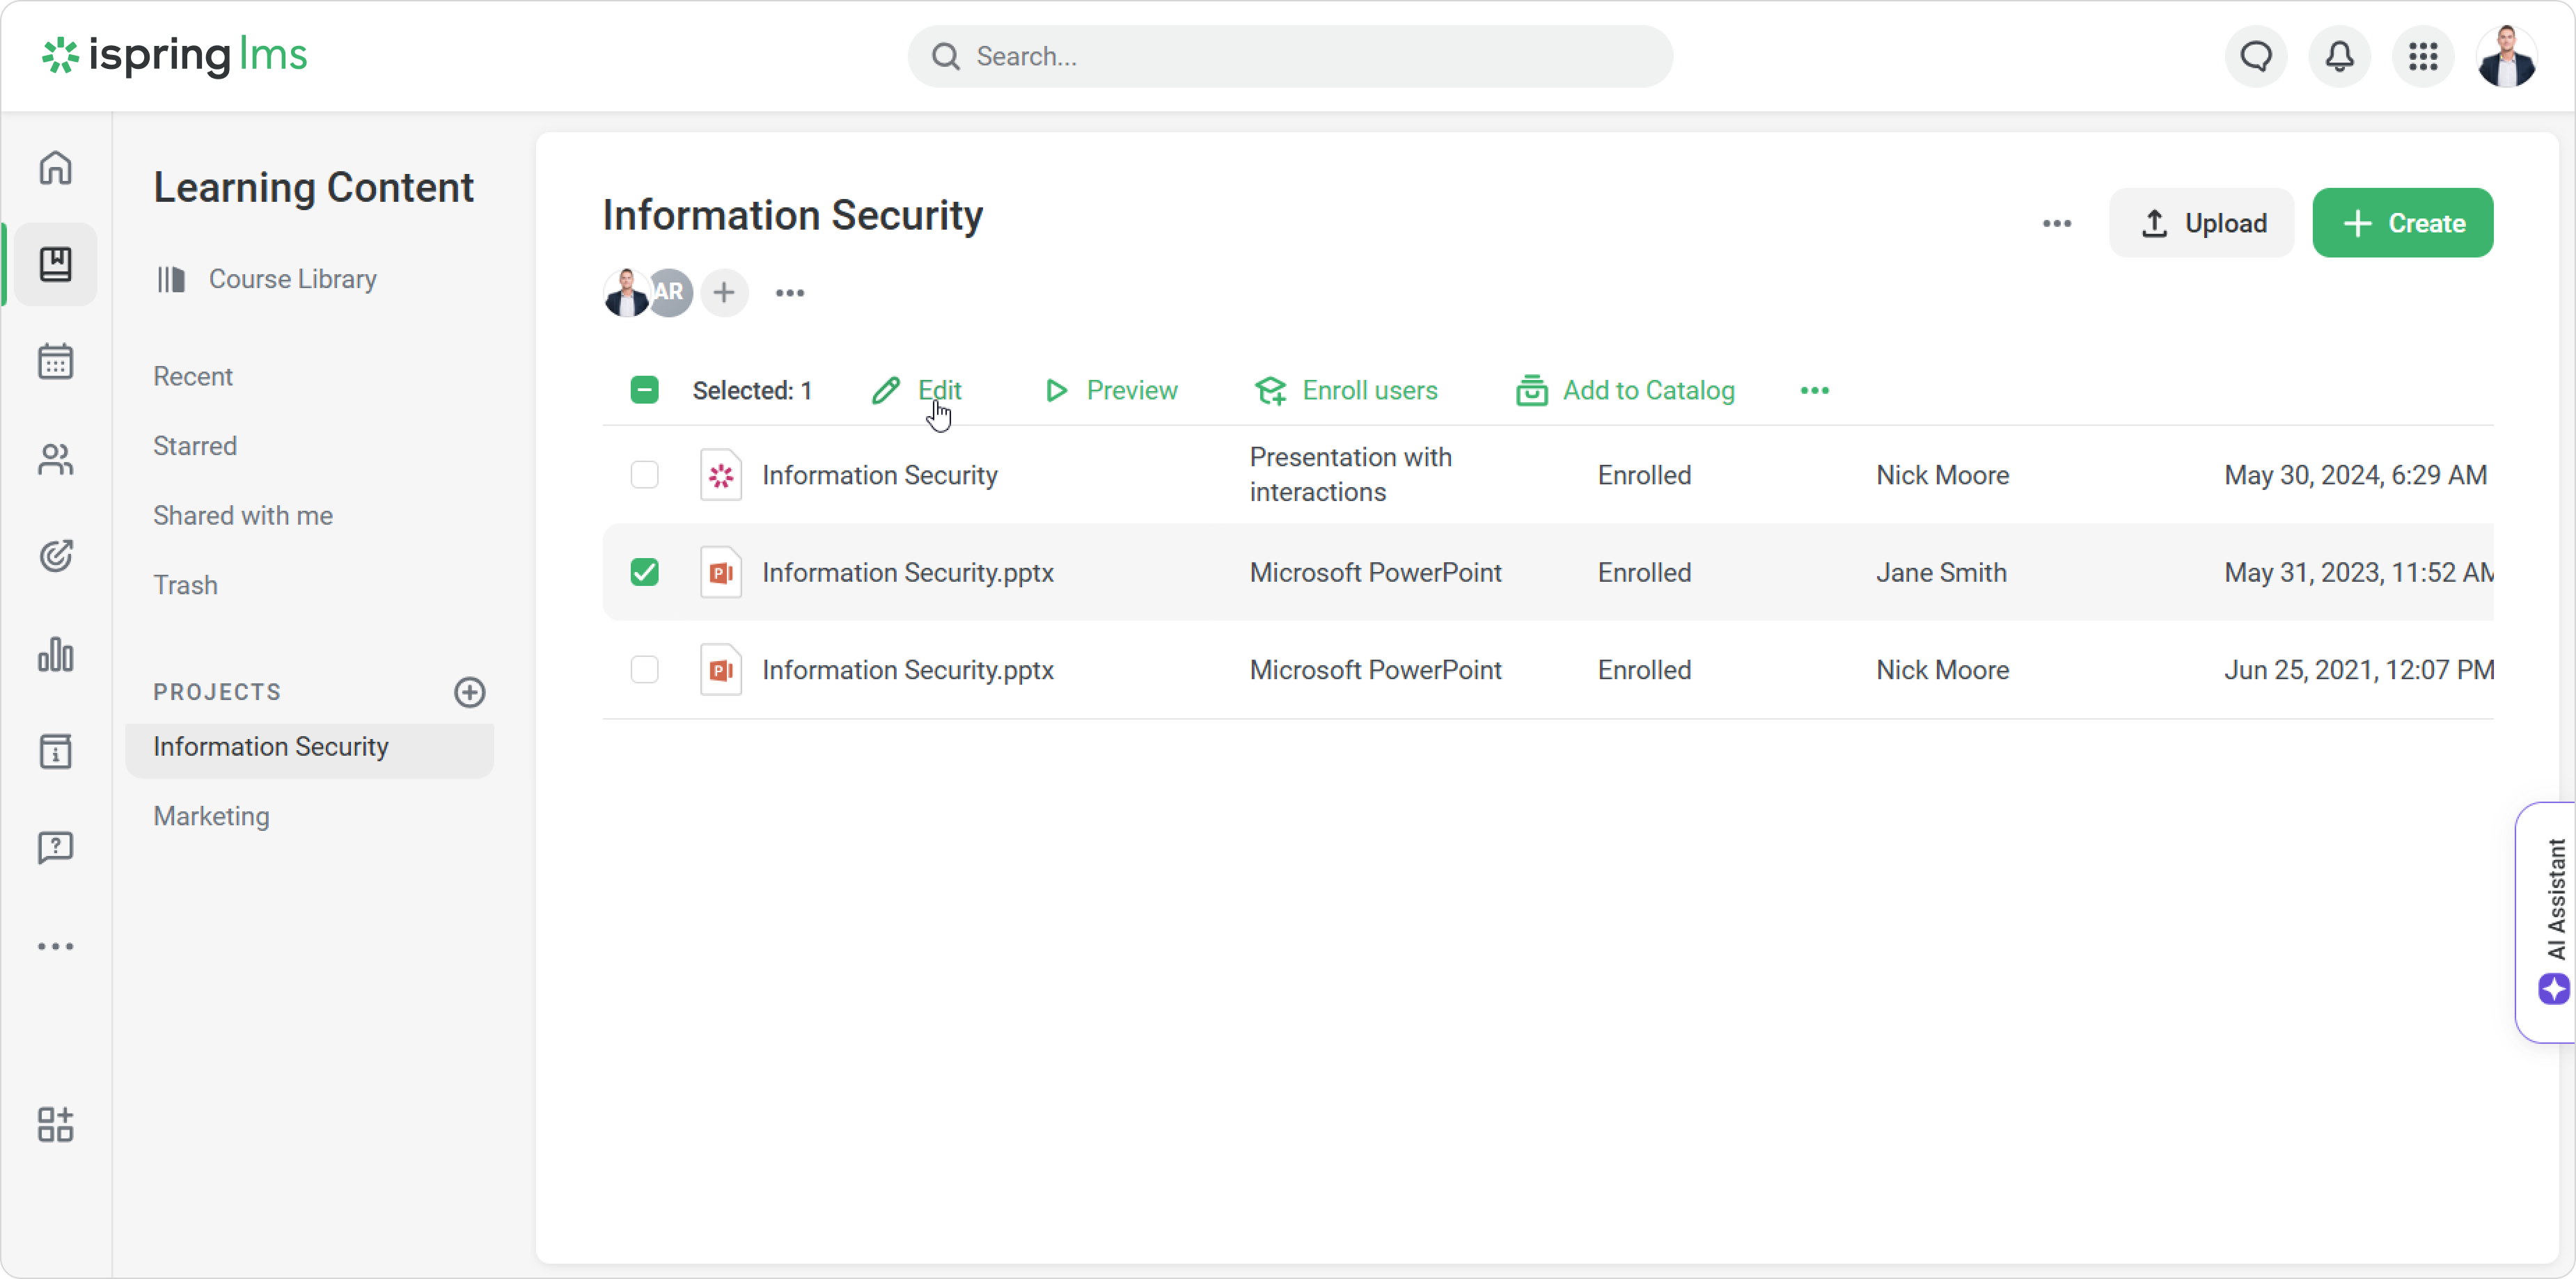Viewport: 2576px width, 1279px height.
Task: Open the messages chat bubble icon
Action: point(2256,57)
